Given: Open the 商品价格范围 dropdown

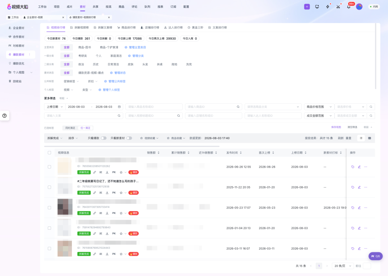Looking at the screenshot, I should tap(319, 107).
